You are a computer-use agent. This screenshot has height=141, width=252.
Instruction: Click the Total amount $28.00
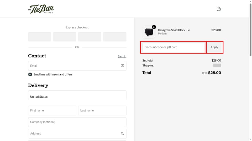[214, 73]
